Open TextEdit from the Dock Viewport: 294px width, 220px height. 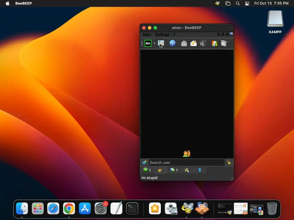pyautogui.click(x=116, y=208)
